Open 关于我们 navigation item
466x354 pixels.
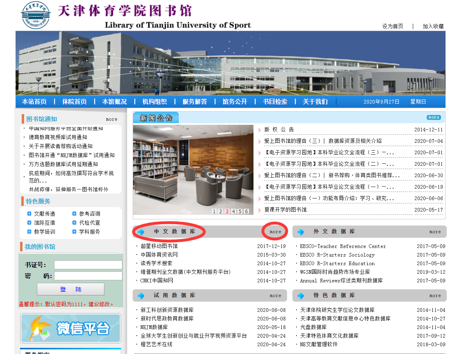(315, 101)
